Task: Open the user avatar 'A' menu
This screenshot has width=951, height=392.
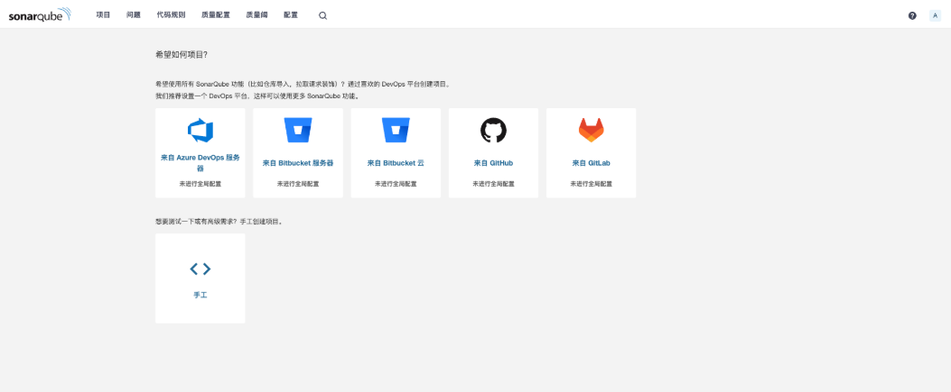Action: 935,15
